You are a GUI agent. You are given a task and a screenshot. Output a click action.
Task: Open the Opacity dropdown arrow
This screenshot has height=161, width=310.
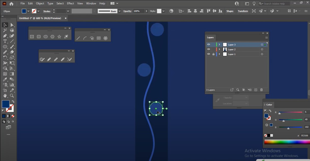[146, 11]
